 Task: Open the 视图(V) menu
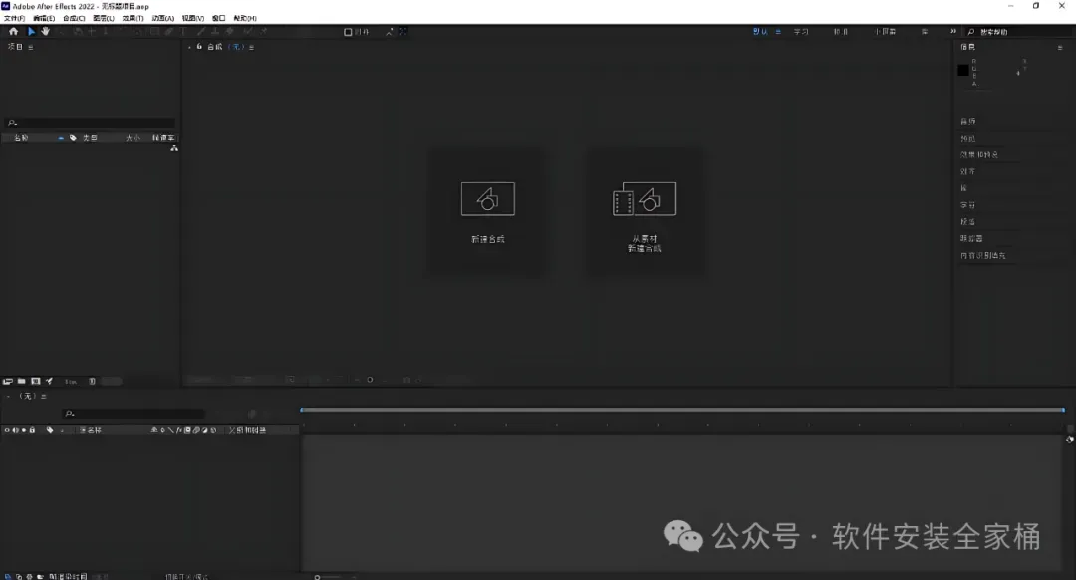point(193,18)
